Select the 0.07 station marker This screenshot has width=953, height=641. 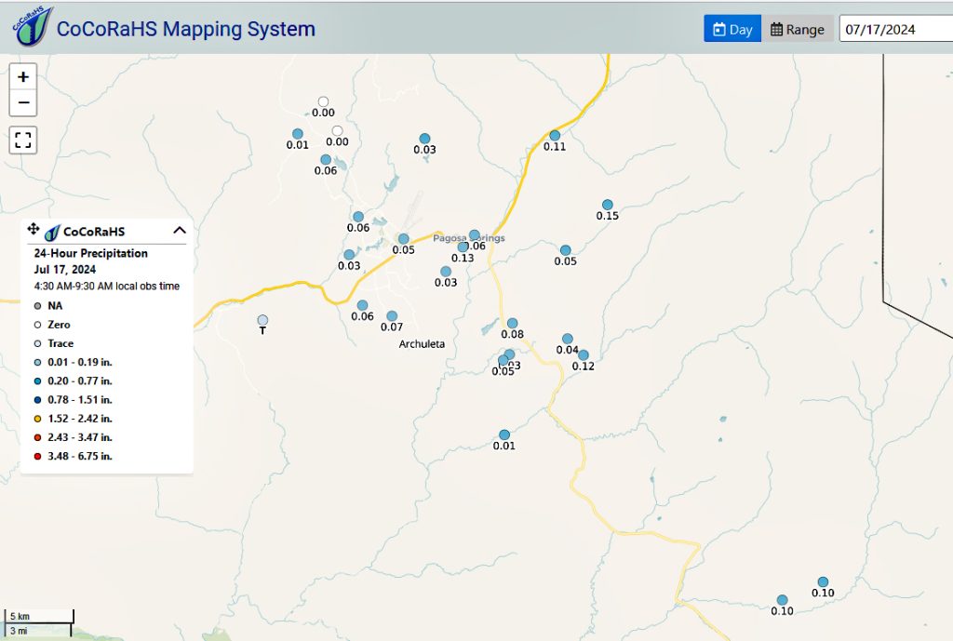[392, 316]
